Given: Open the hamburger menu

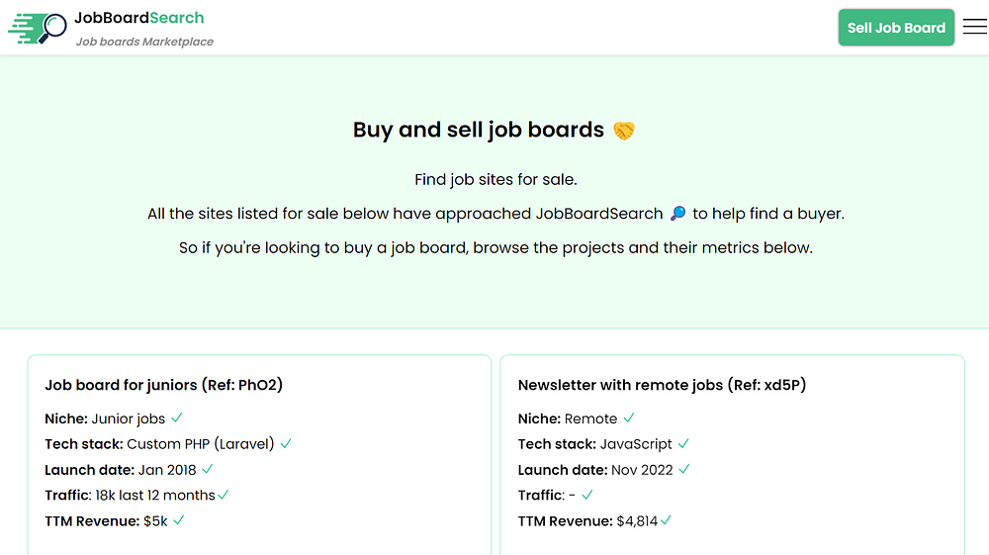Looking at the screenshot, I should 974,28.
